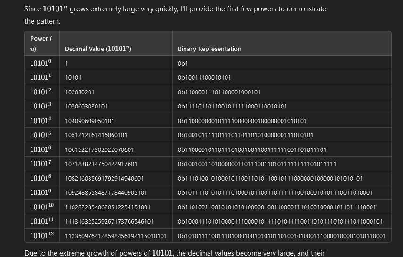Click binary value 0b10011100010101

tap(204, 77)
